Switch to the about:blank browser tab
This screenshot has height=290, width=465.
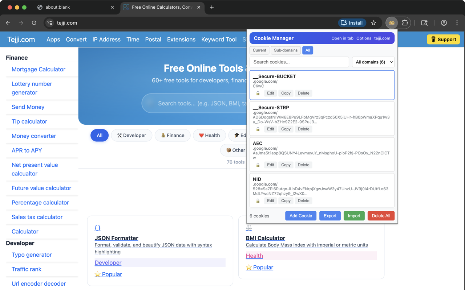[76, 7]
